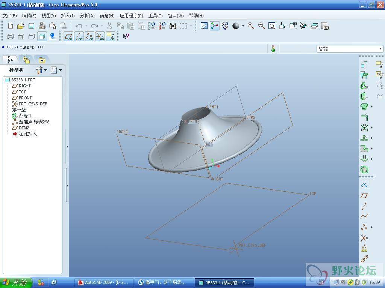Toggle shaded display mode
This screenshot has height=288, width=385.
click(42, 36)
